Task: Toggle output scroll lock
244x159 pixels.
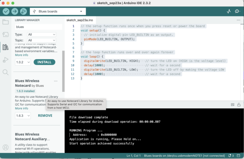Action: [x=239, y=105]
